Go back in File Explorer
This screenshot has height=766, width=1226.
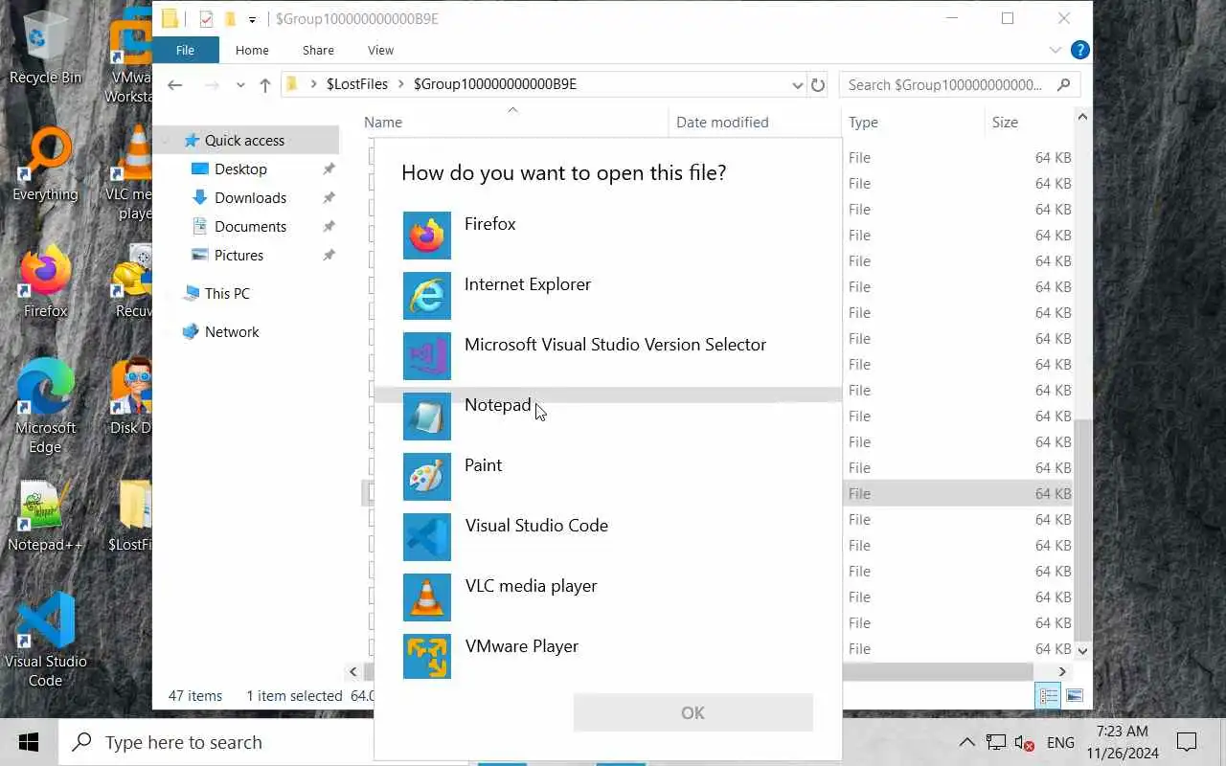click(x=174, y=84)
